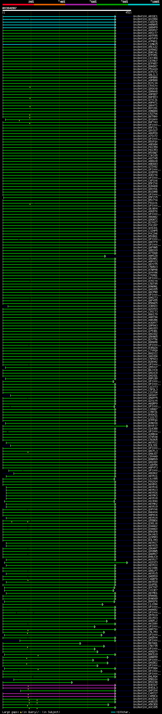The height and width of the screenshot is (714, 162).
Task: Select label UniRef100_Q56FF5
Action: (x=145, y=398)
